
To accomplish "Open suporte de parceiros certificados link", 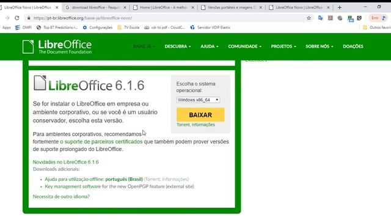I will point(101,142).
